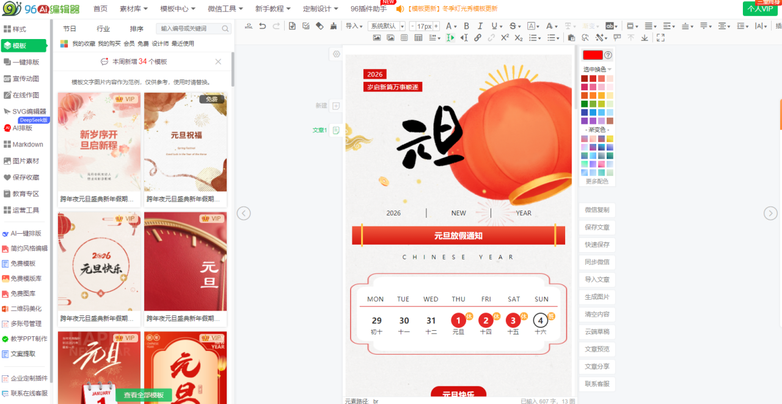Click the insert hyperlink chain icon

[x=478, y=38]
